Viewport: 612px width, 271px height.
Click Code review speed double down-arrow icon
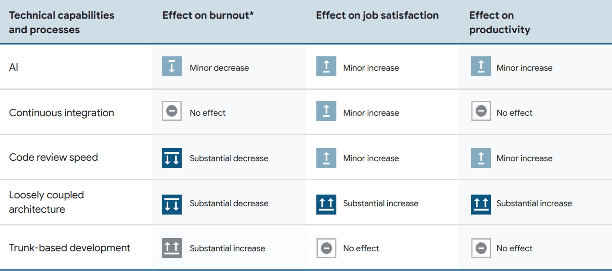pyautogui.click(x=172, y=158)
